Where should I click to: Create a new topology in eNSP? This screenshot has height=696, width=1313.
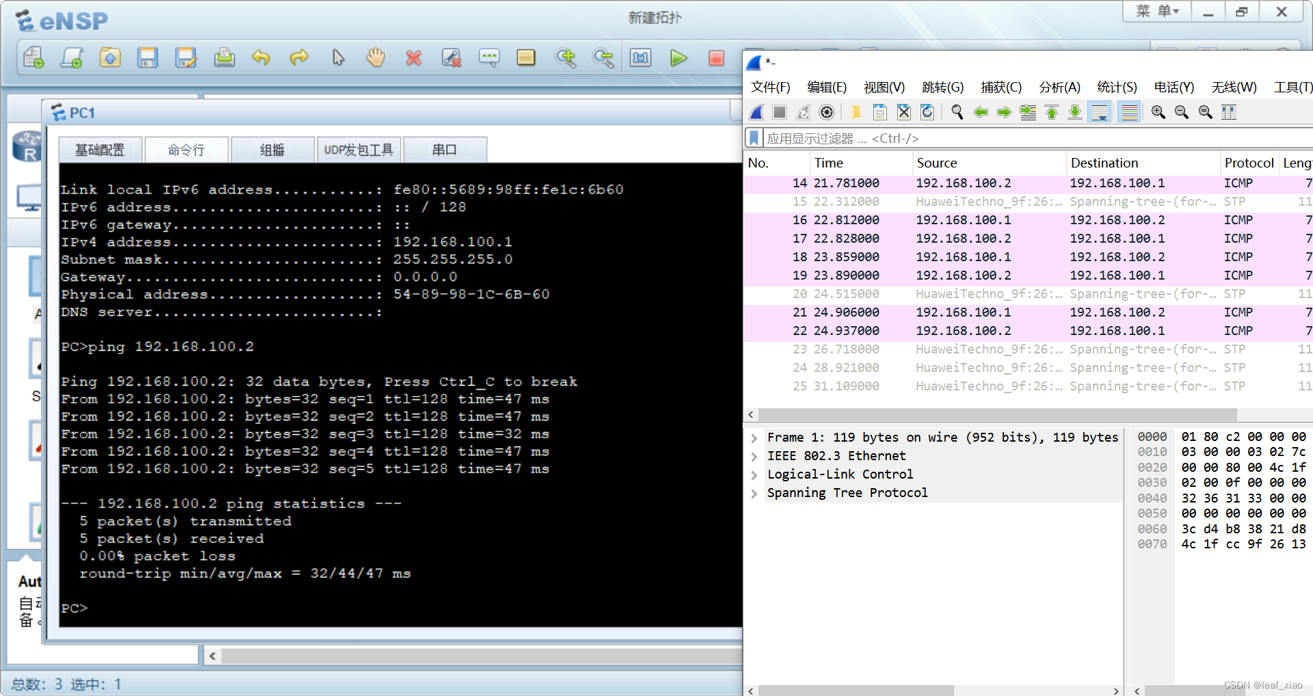pyautogui.click(x=34, y=58)
